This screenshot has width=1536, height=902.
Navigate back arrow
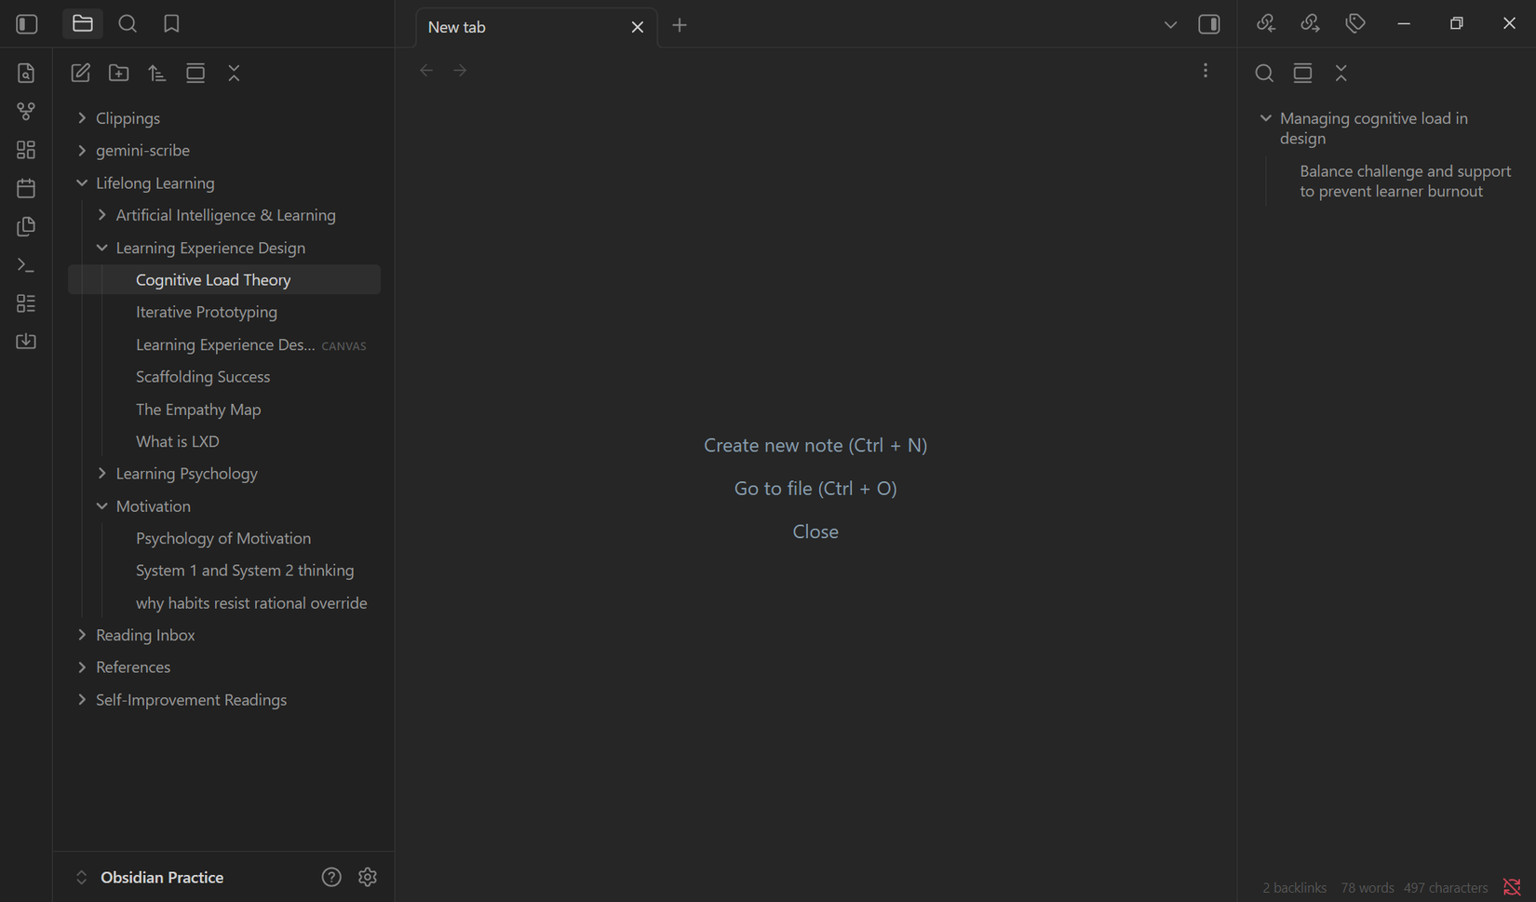[x=426, y=70]
